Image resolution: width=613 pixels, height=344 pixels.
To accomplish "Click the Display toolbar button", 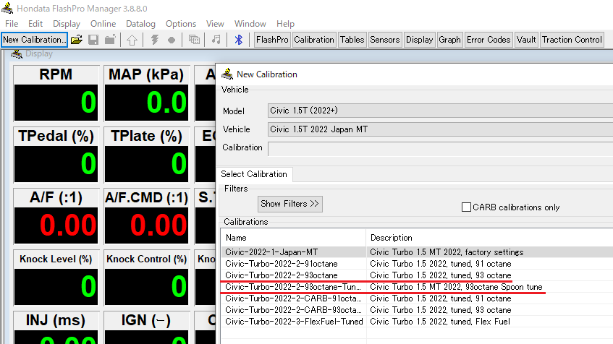I will (420, 40).
